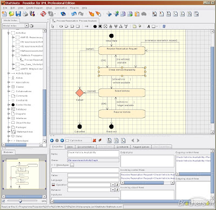Open the Model Index dropdown
Viewport: 216px width, 210px height.
click(x=26, y=26)
